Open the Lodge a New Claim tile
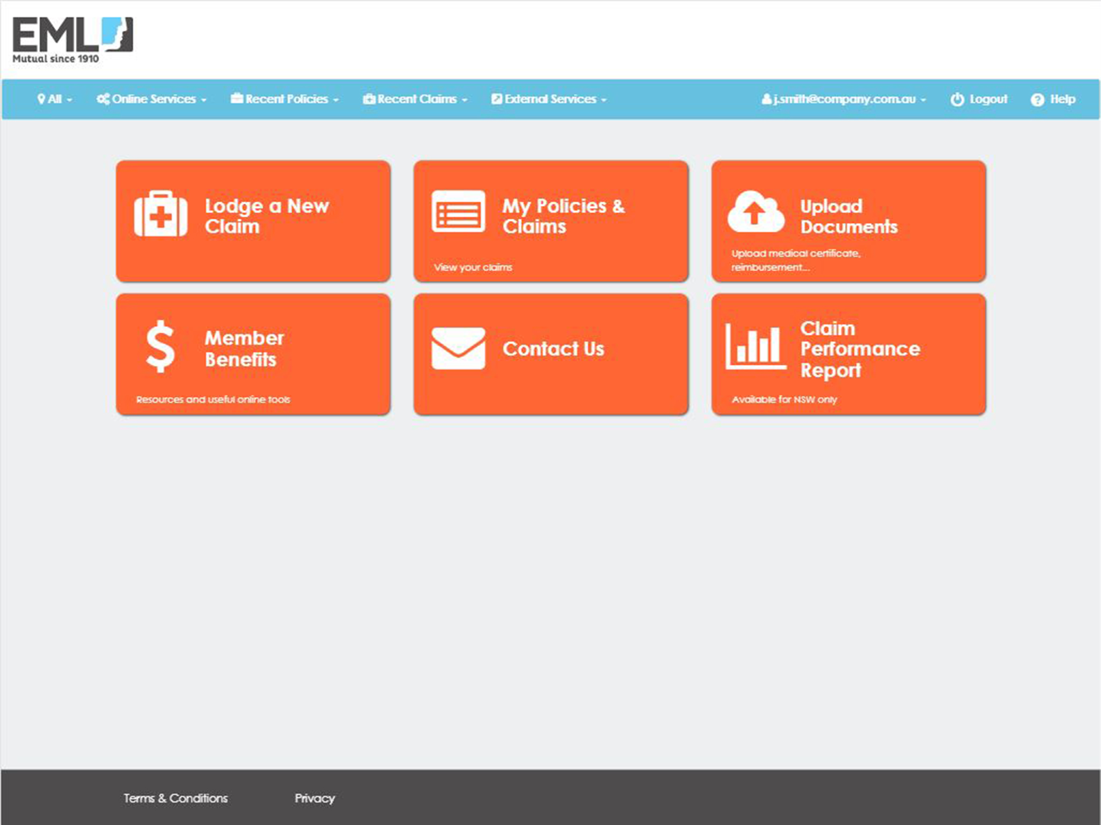 [x=253, y=221]
